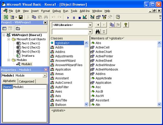Click the Cut scissors icon
Viewport: 163px width, 125px height.
[x=28, y=17]
